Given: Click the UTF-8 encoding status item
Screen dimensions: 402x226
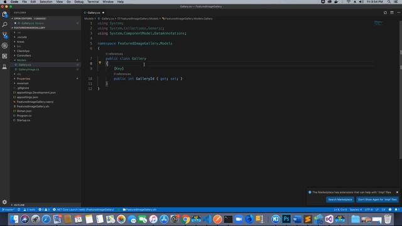Looking at the screenshot, I should tap(369, 210).
